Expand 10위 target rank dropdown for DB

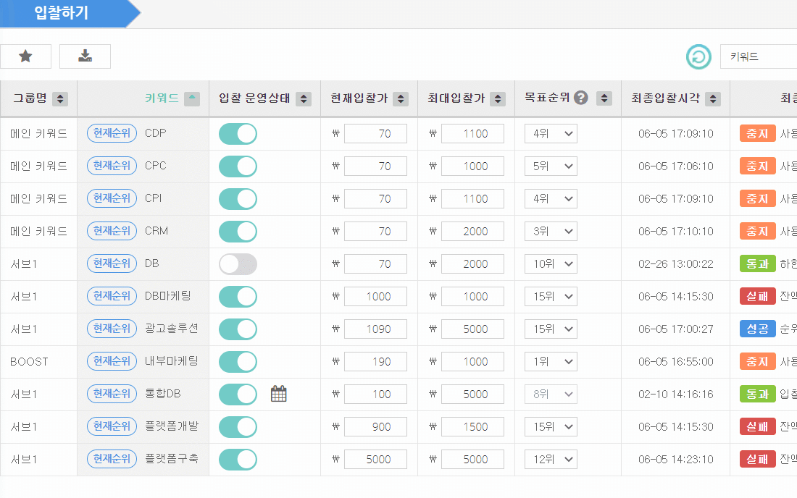click(551, 264)
